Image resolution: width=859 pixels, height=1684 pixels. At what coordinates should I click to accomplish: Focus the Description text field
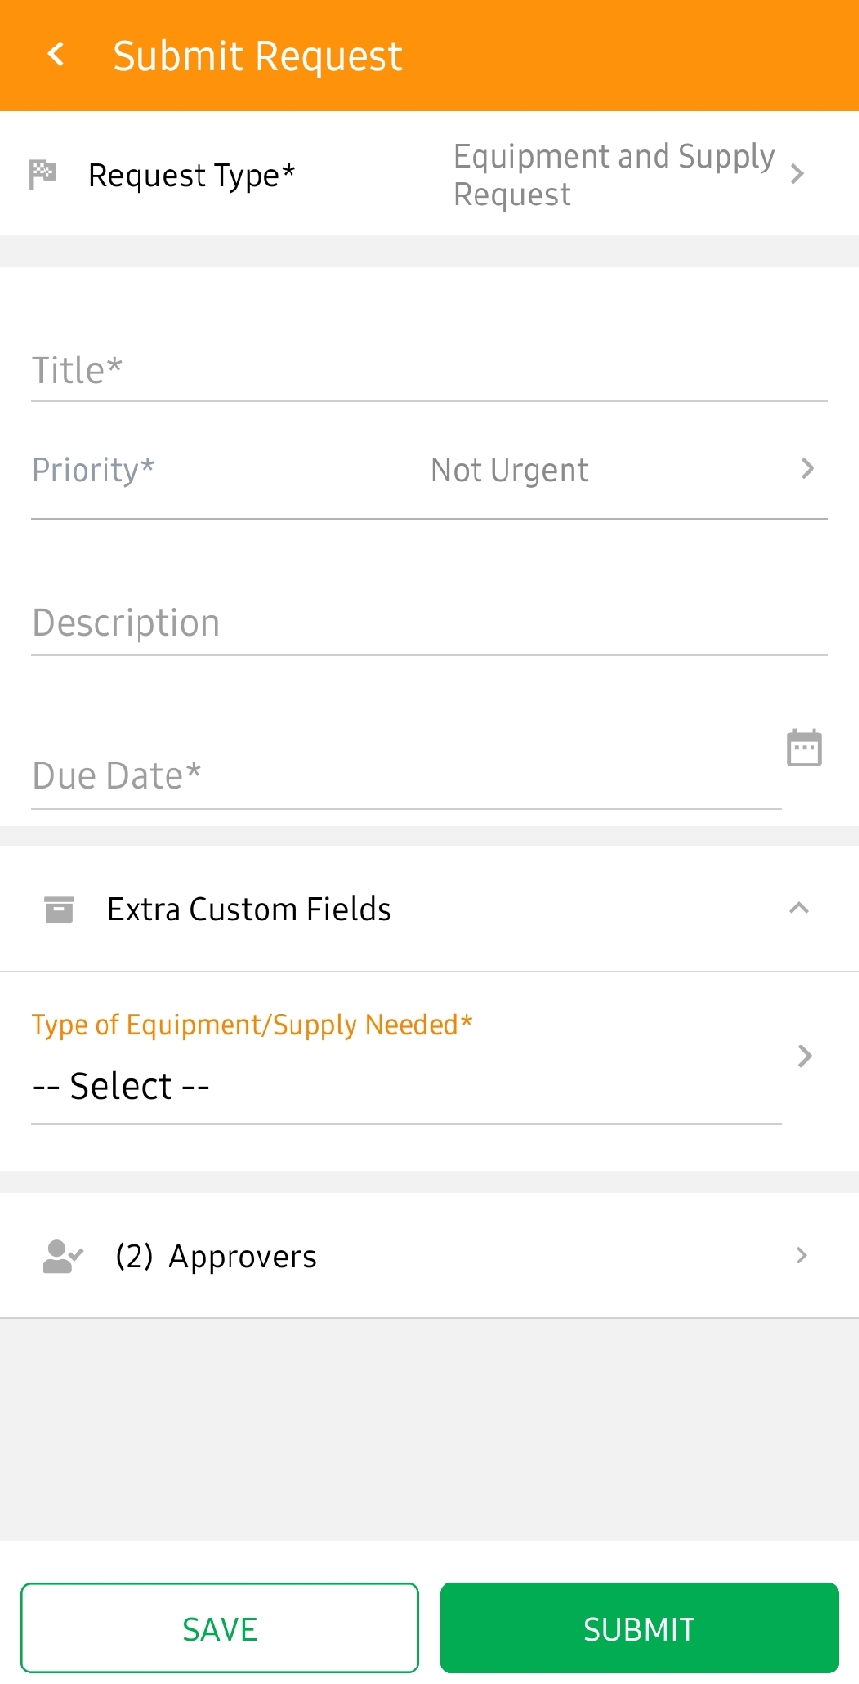click(429, 623)
